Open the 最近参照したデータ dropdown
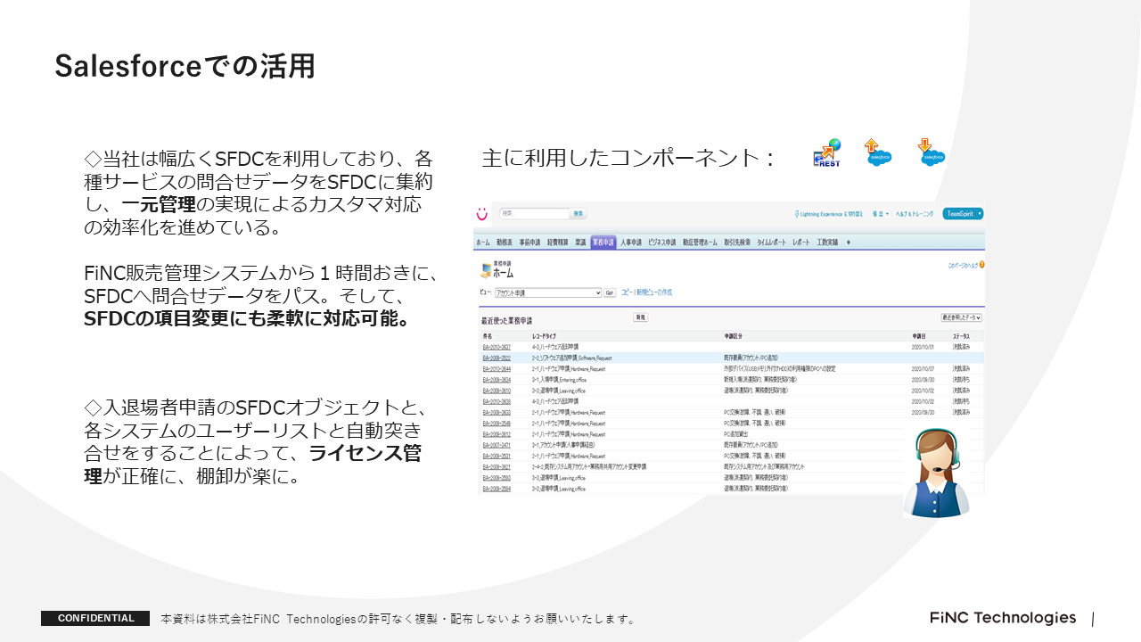This screenshot has width=1141, height=642. point(961,317)
